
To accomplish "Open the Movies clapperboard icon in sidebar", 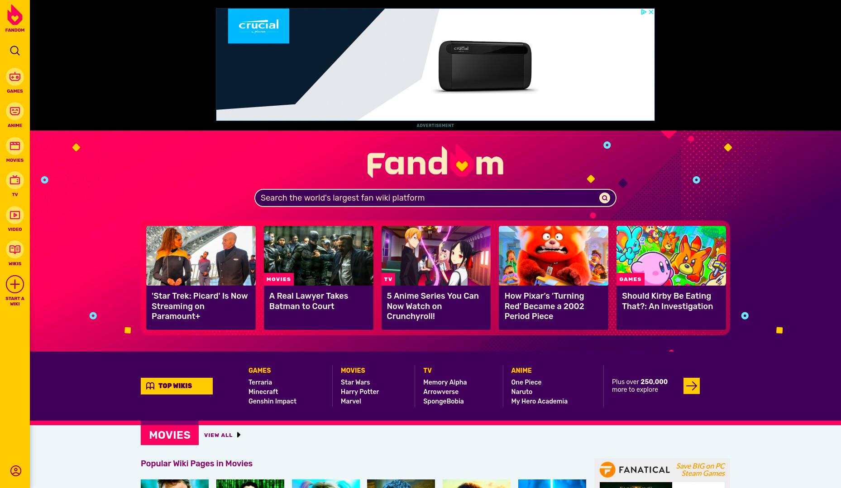I will point(15,146).
